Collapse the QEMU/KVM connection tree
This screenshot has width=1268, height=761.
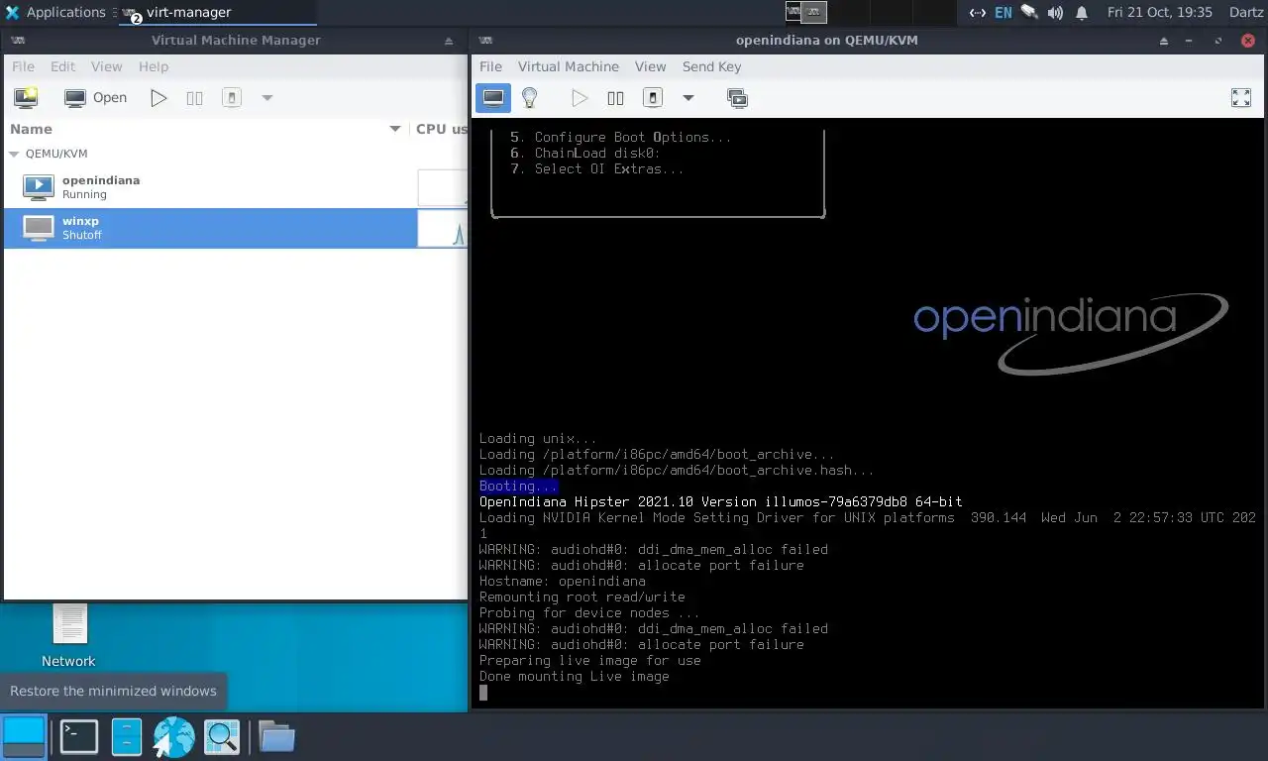coord(14,154)
